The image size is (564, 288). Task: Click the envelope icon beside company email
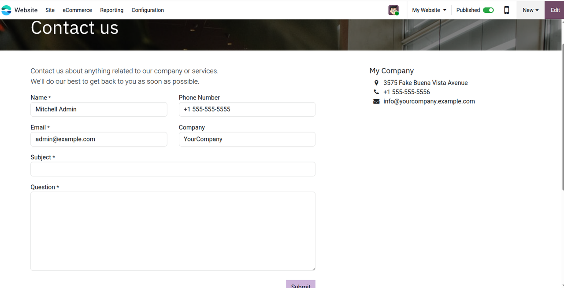coord(376,101)
